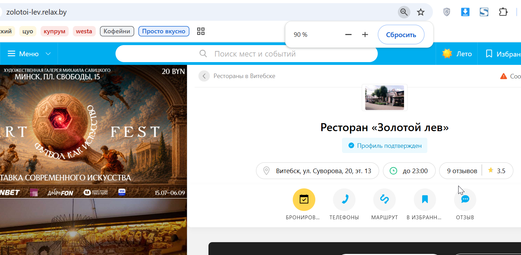Open the address Витебск, ул. Суворова, 20
Image resolution: width=521 pixels, height=255 pixels.
click(x=317, y=171)
